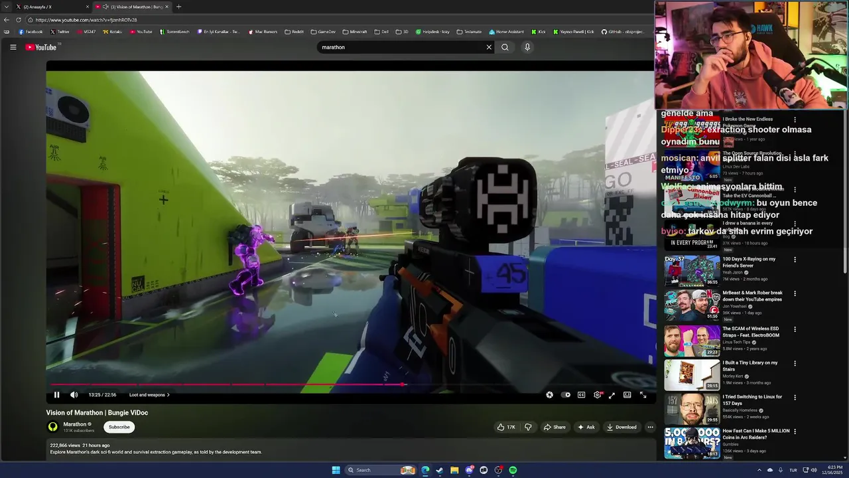Open the YouTube guide hamburger menu
849x478 pixels.
(x=13, y=47)
